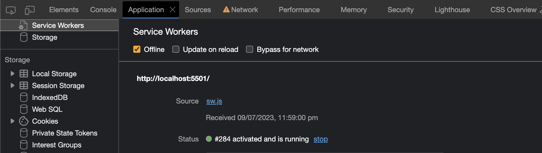542x153 pixels.
Task: Click the Service Workers gear-file icon
Action: tap(23, 26)
